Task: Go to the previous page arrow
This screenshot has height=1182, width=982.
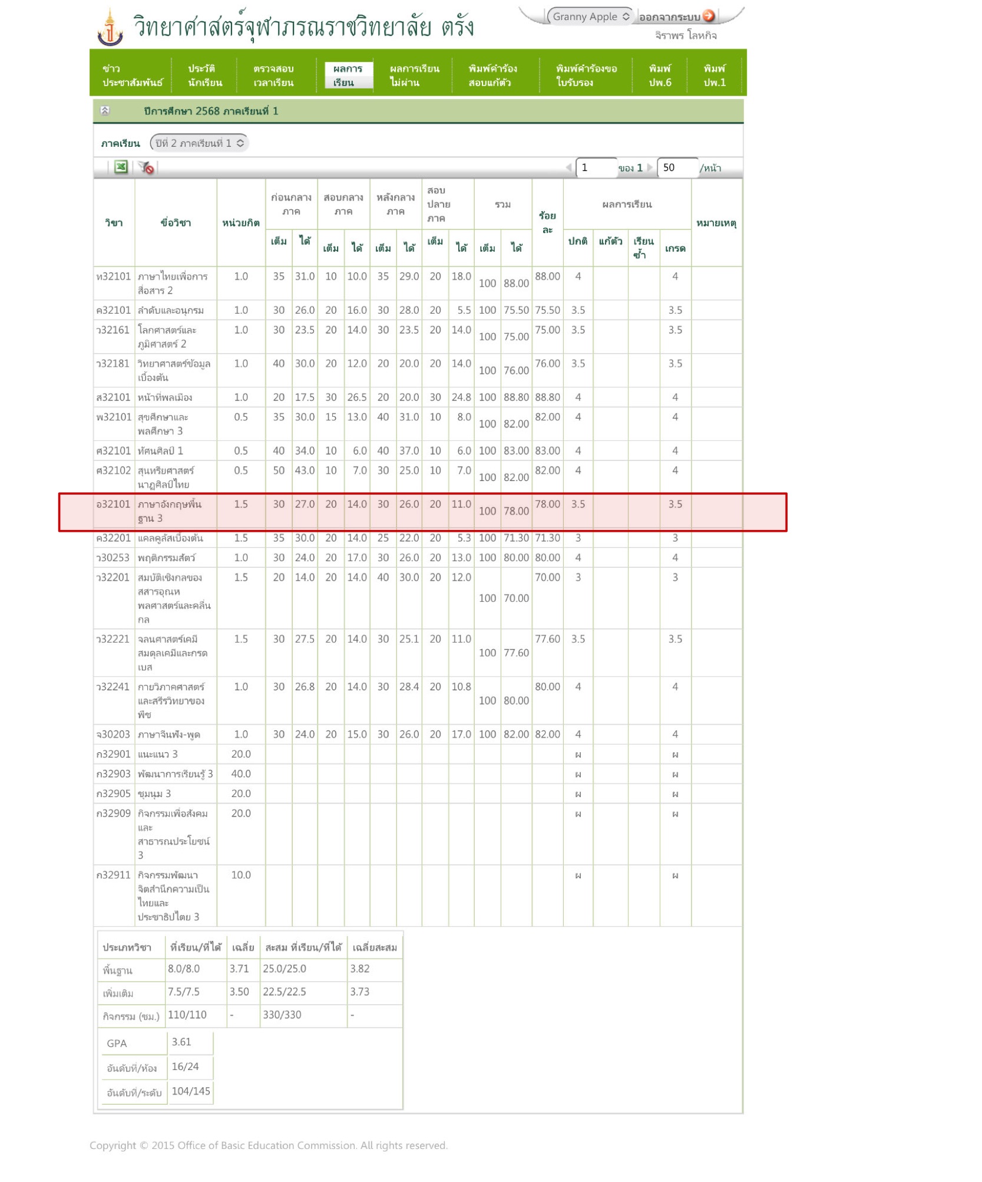Action: click(568, 168)
